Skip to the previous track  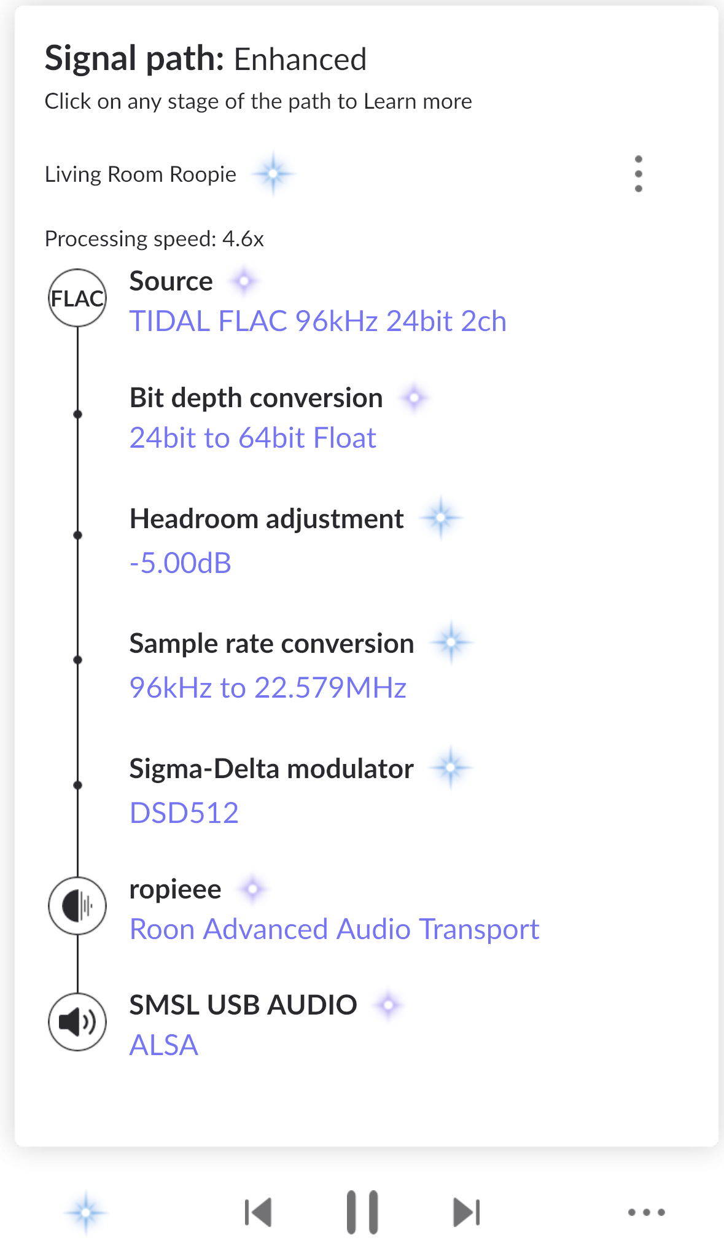pyautogui.click(x=259, y=1212)
